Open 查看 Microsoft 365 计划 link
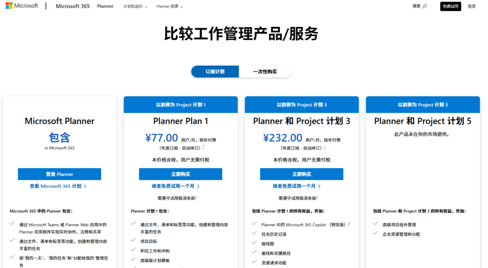 point(58,186)
